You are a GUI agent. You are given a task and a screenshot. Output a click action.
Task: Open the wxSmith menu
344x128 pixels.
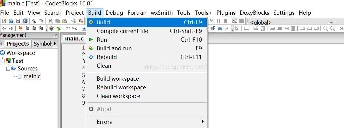click(x=162, y=13)
